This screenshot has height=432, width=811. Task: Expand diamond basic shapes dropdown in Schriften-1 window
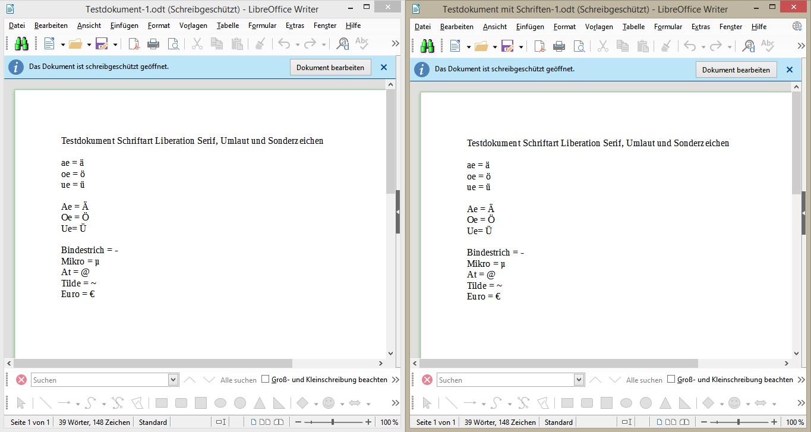pyautogui.click(x=722, y=403)
